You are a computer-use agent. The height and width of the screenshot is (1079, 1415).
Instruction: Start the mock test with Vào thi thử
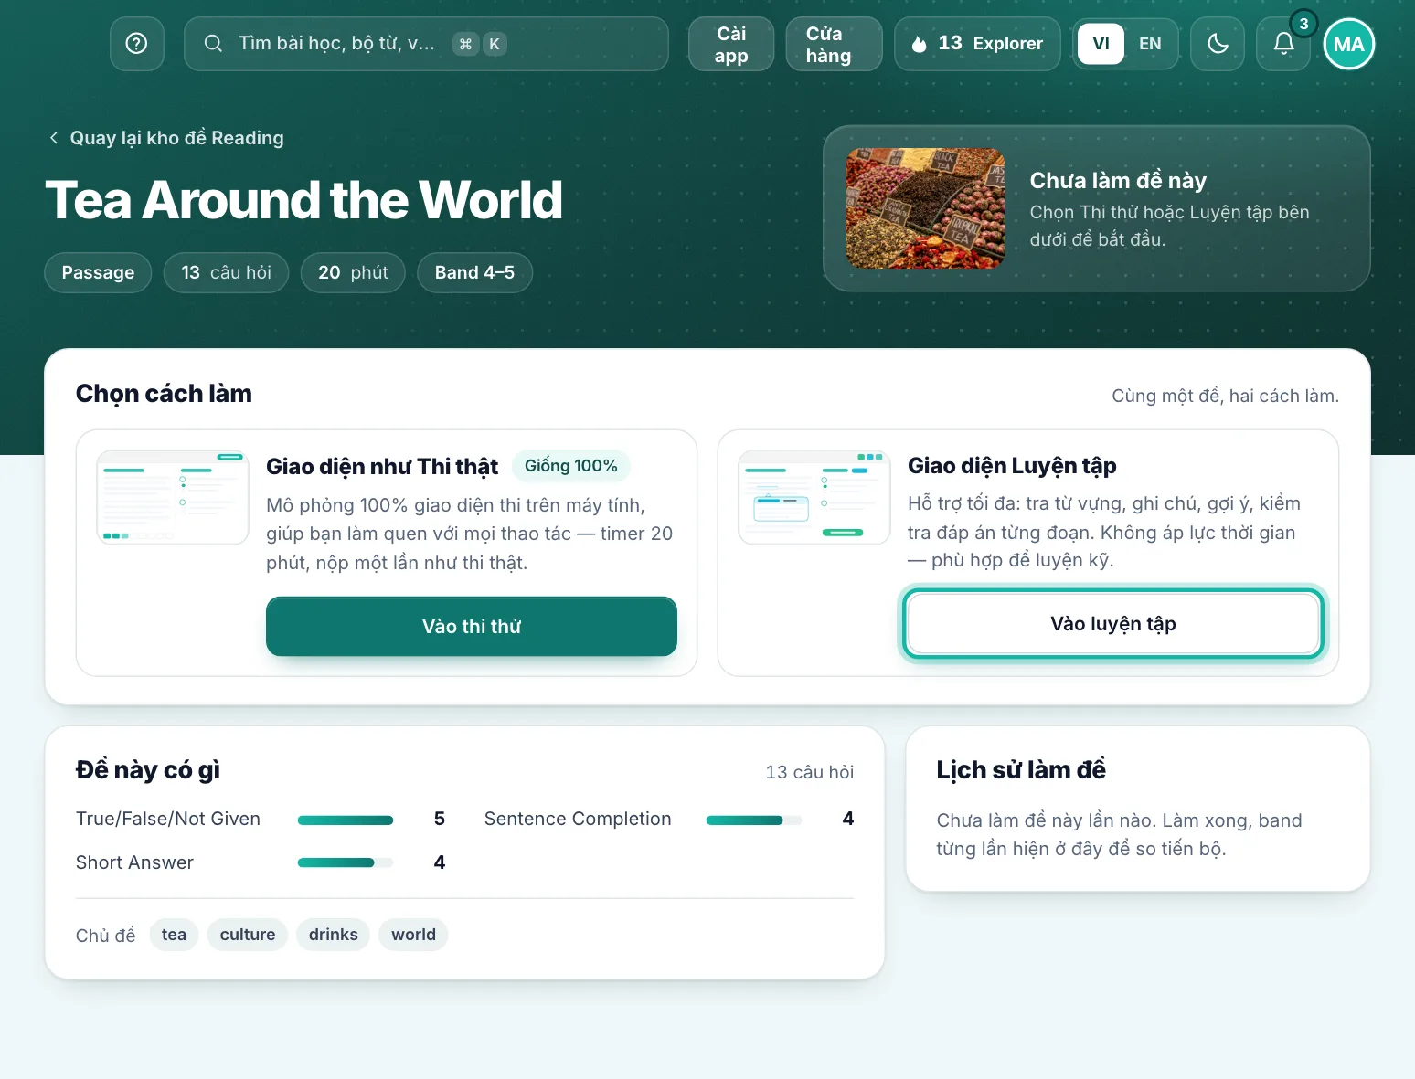pyautogui.click(x=472, y=627)
